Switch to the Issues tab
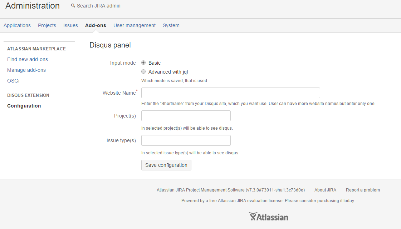 [x=70, y=25]
